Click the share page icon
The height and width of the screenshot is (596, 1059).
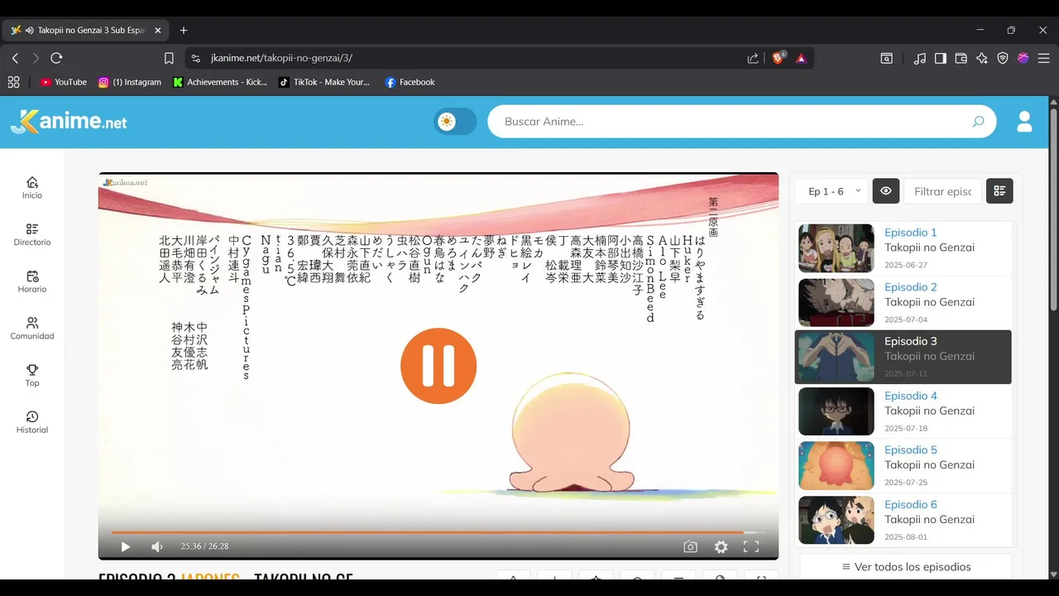[x=753, y=58]
